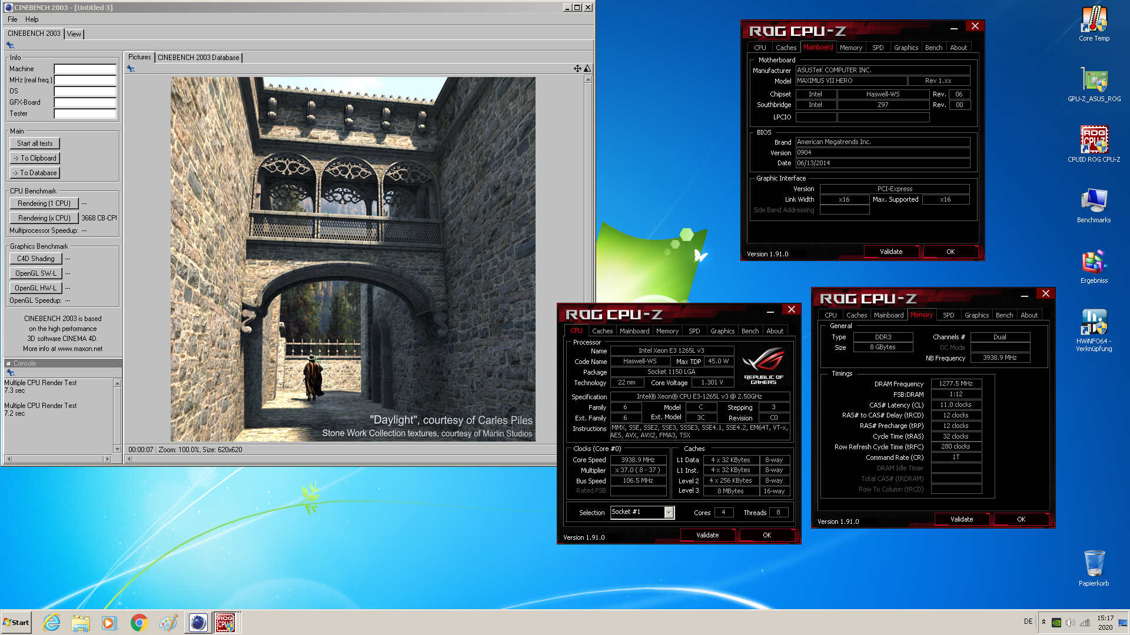The width and height of the screenshot is (1130, 635).
Task: Open the HWiNFO64 Verknüpfung desktop shortcut
Action: (1094, 331)
